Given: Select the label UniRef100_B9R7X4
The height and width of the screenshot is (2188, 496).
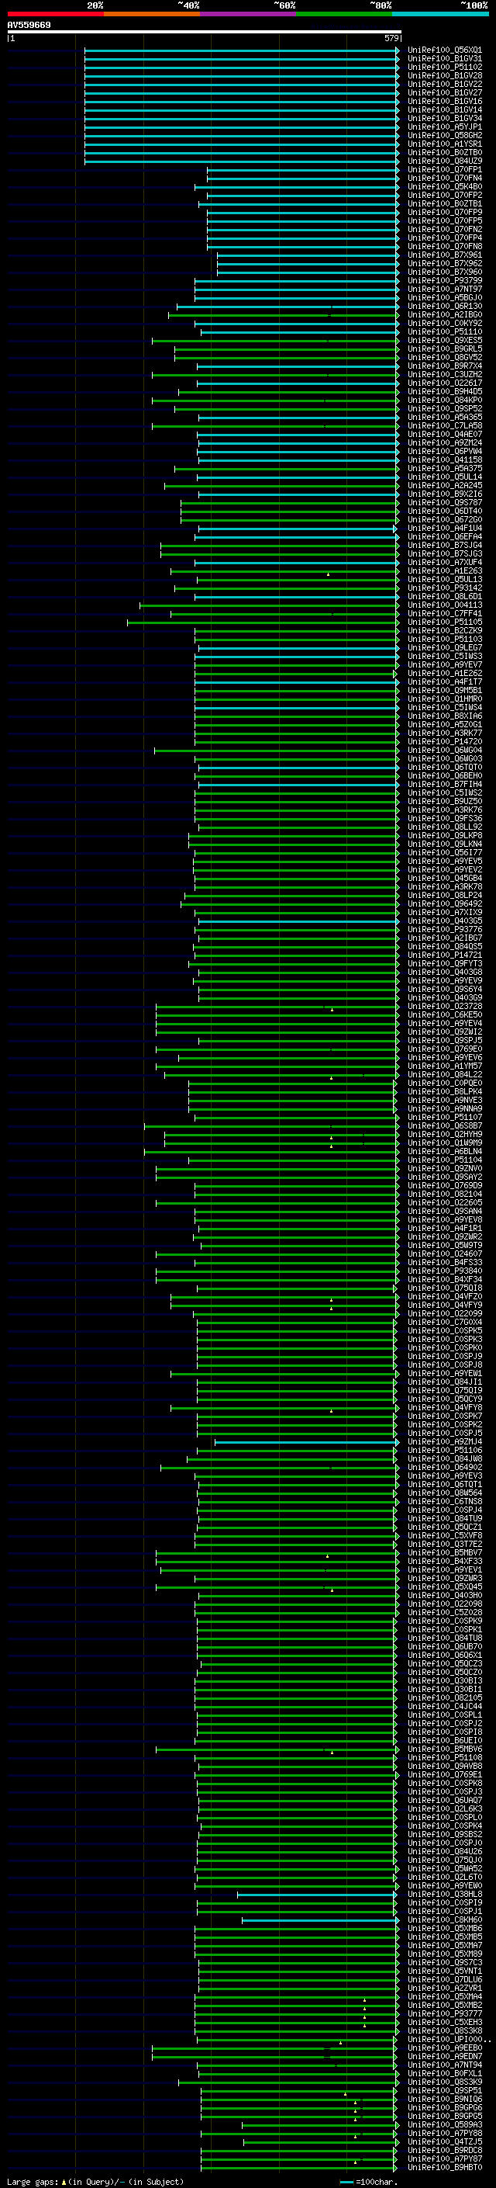Looking at the screenshot, I should tap(445, 366).
